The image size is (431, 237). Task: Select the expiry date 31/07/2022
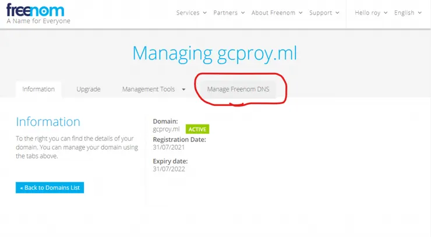click(x=169, y=169)
